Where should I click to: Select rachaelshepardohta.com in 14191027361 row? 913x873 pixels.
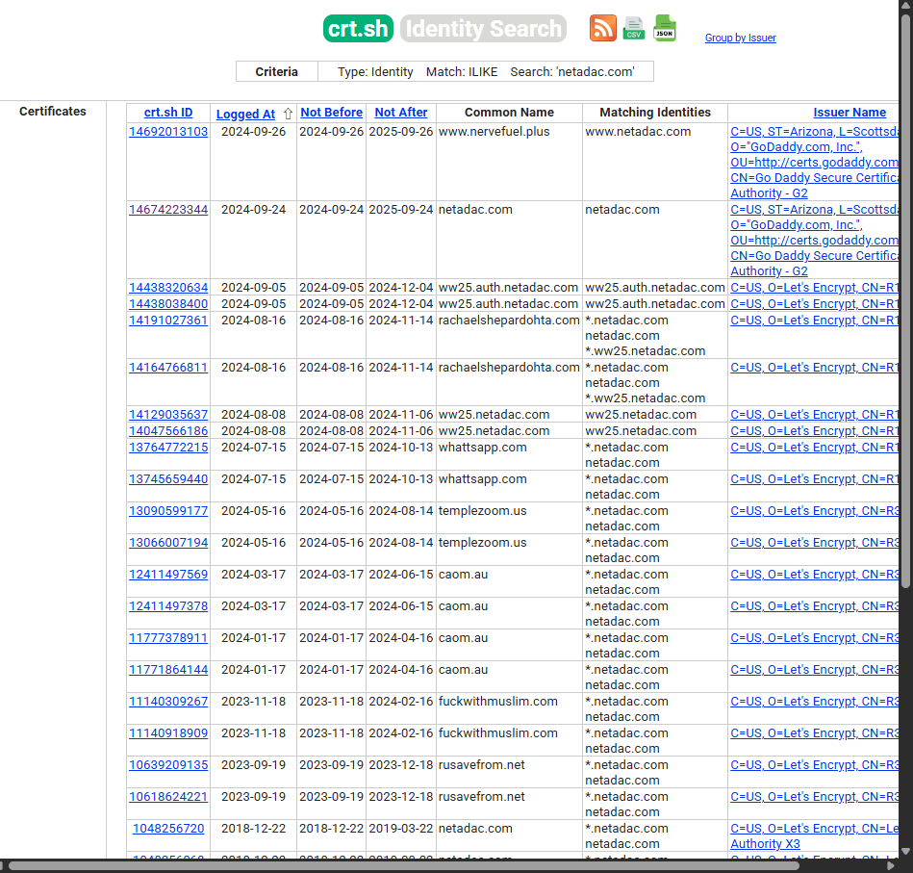click(x=509, y=321)
